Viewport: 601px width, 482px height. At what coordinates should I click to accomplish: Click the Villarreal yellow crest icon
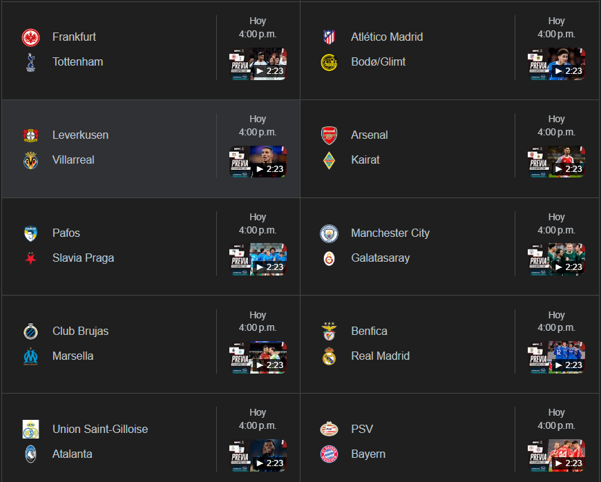30,160
